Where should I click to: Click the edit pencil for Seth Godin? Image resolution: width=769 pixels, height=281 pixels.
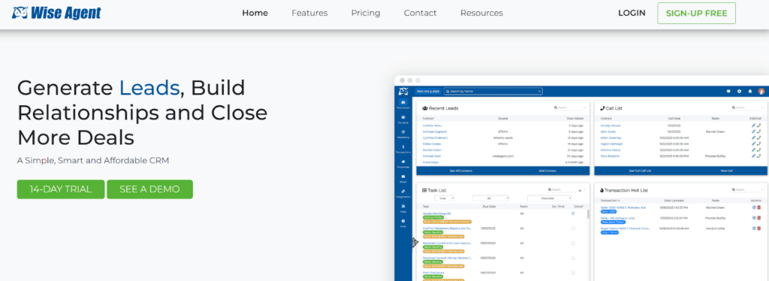click(x=753, y=131)
